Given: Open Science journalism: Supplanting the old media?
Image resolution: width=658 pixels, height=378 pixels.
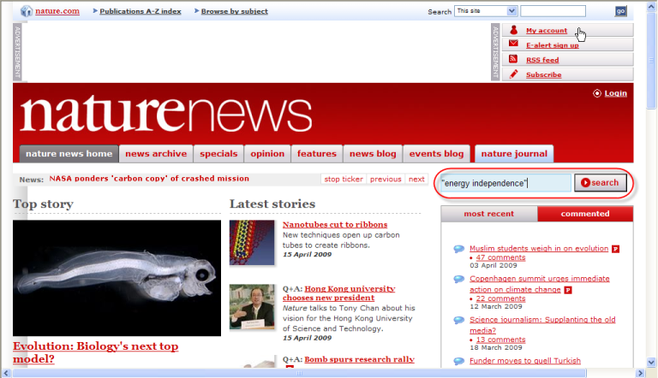Looking at the screenshot, I should coord(542,325).
